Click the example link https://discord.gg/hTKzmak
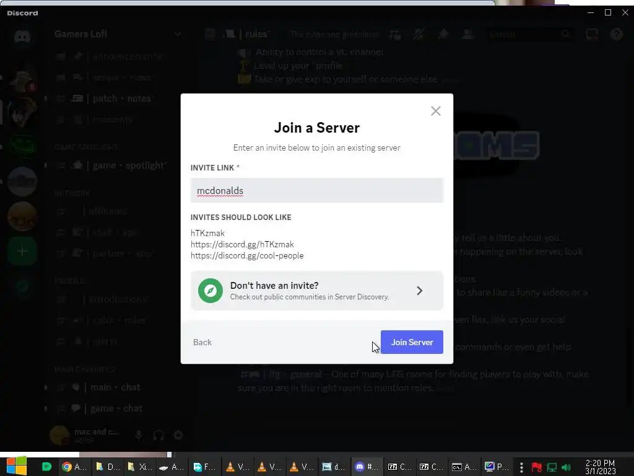Viewport: 634px width, 476px height. tap(242, 244)
